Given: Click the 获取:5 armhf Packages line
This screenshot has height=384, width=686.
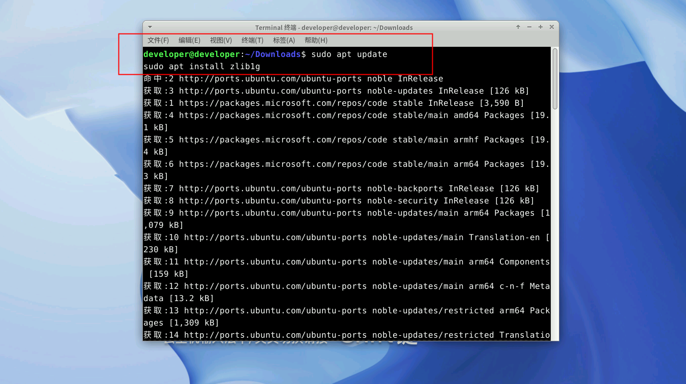Looking at the screenshot, I should (347, 145).
